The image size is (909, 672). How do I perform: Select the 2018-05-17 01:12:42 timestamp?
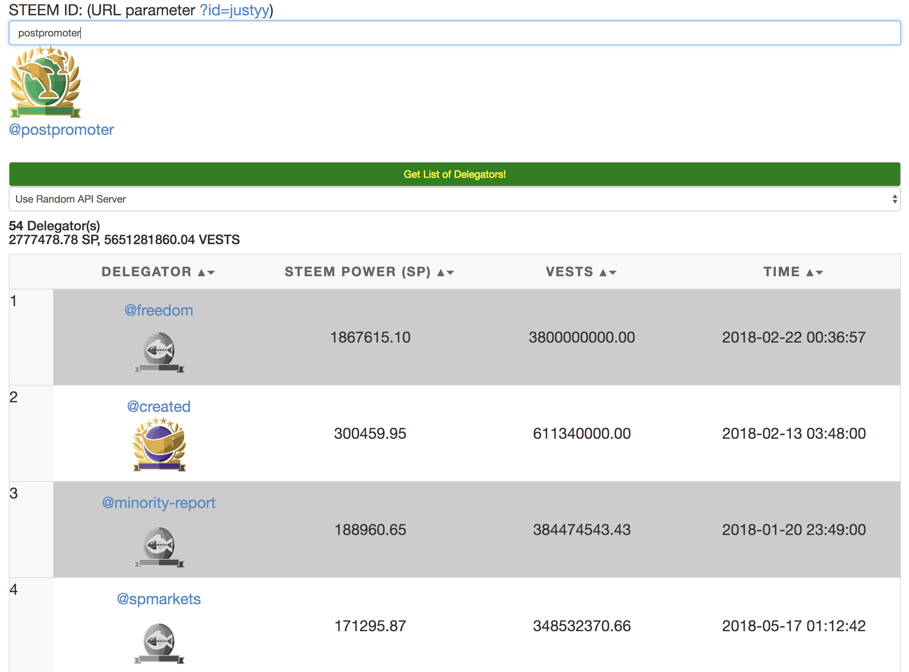pos(794,626)
